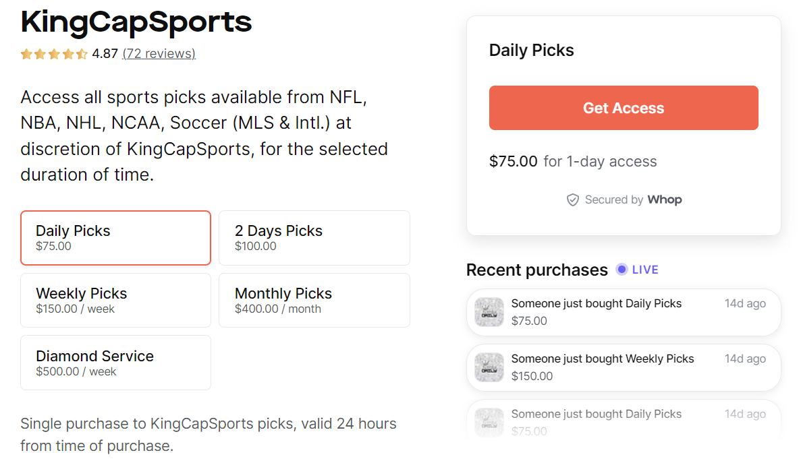Switch selection to 2 Days Picks
The image size is (799, 459).
(x=314, y=237)
